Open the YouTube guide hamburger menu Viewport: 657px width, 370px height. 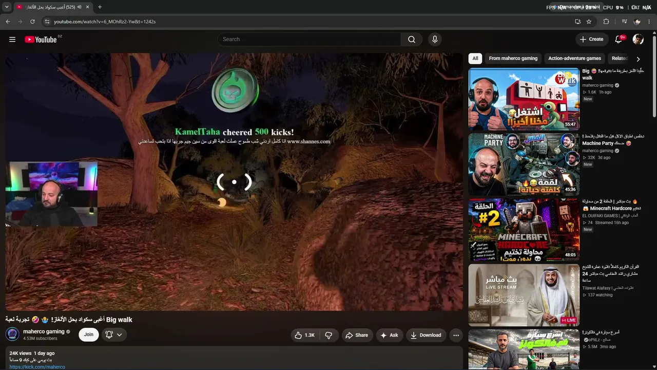12,40
